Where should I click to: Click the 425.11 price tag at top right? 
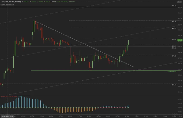click(179, 2)
